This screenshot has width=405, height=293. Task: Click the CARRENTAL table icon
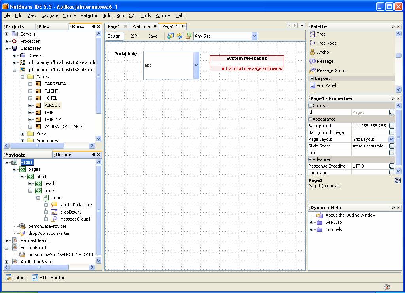pos(38,84)
